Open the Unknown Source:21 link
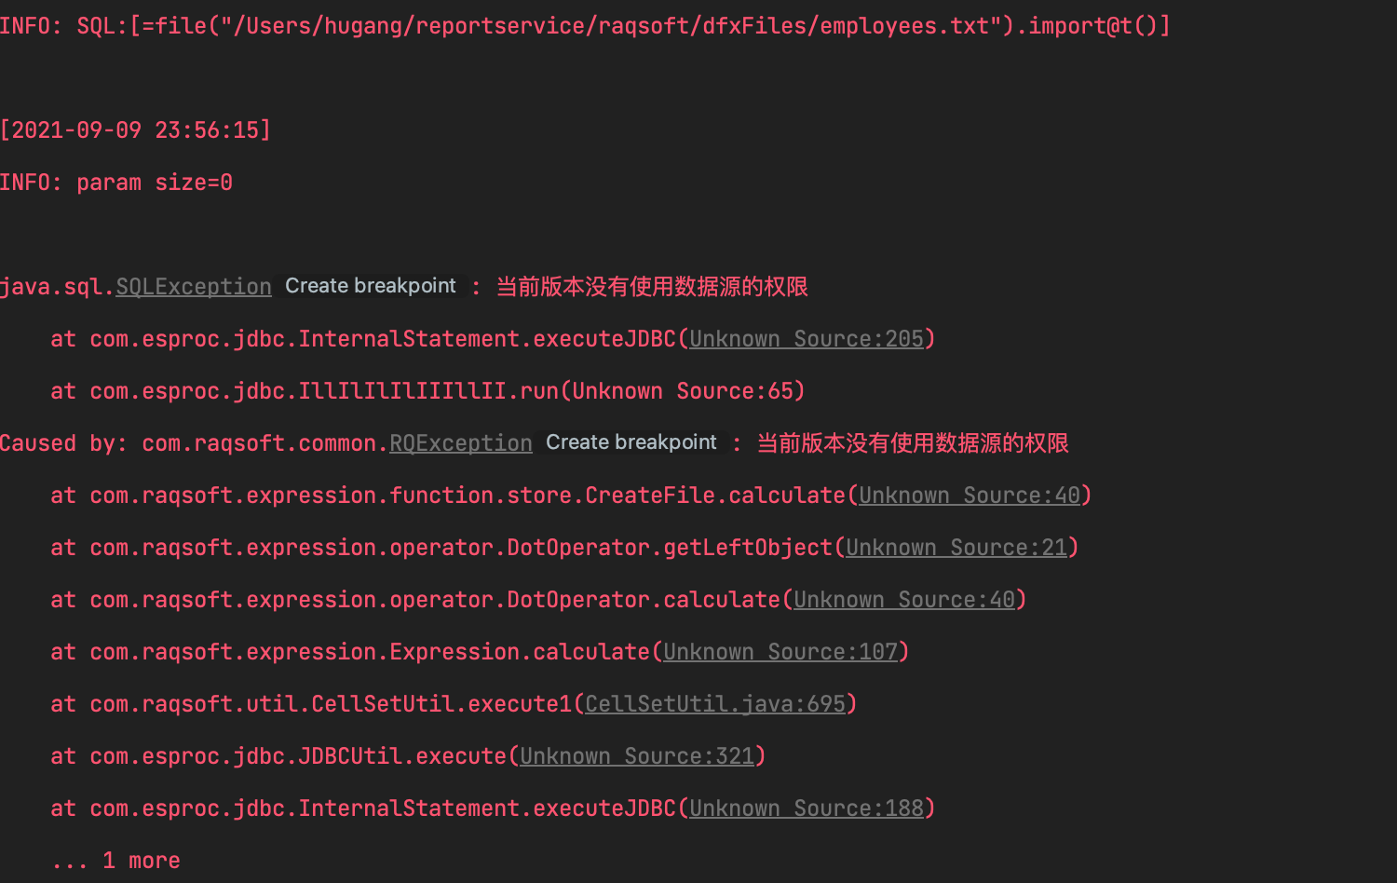The width and height of the screenshot is (1397, 883). [956, 548]
